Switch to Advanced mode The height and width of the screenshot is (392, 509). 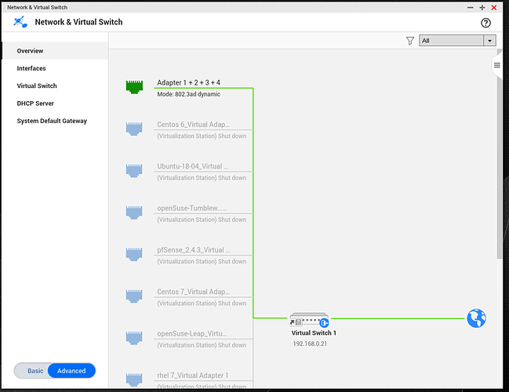pos(71,371)
